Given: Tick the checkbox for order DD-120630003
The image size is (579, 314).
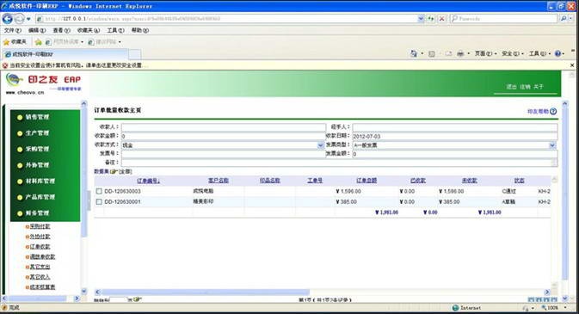Looking at the screenshot, I should [99, 191].
